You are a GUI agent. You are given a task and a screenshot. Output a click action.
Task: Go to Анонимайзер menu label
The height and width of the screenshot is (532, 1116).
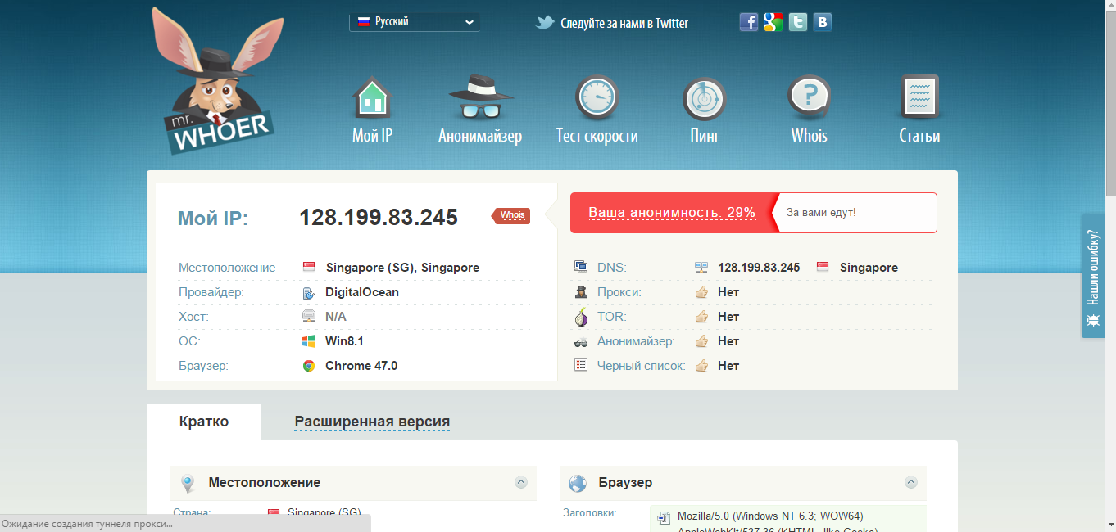click(x=480, y=136)
